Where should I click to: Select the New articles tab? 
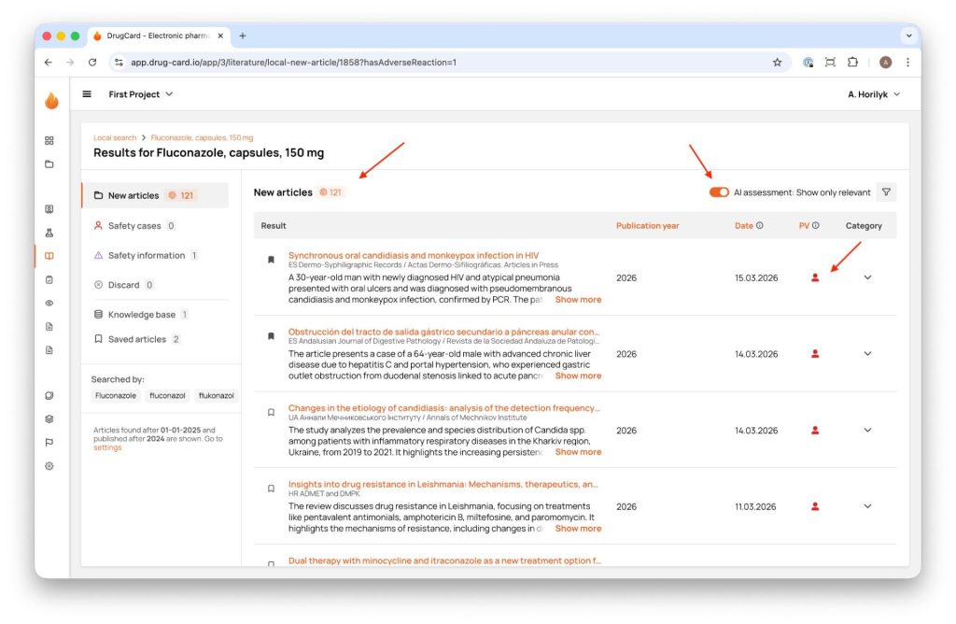click(156, 195)
